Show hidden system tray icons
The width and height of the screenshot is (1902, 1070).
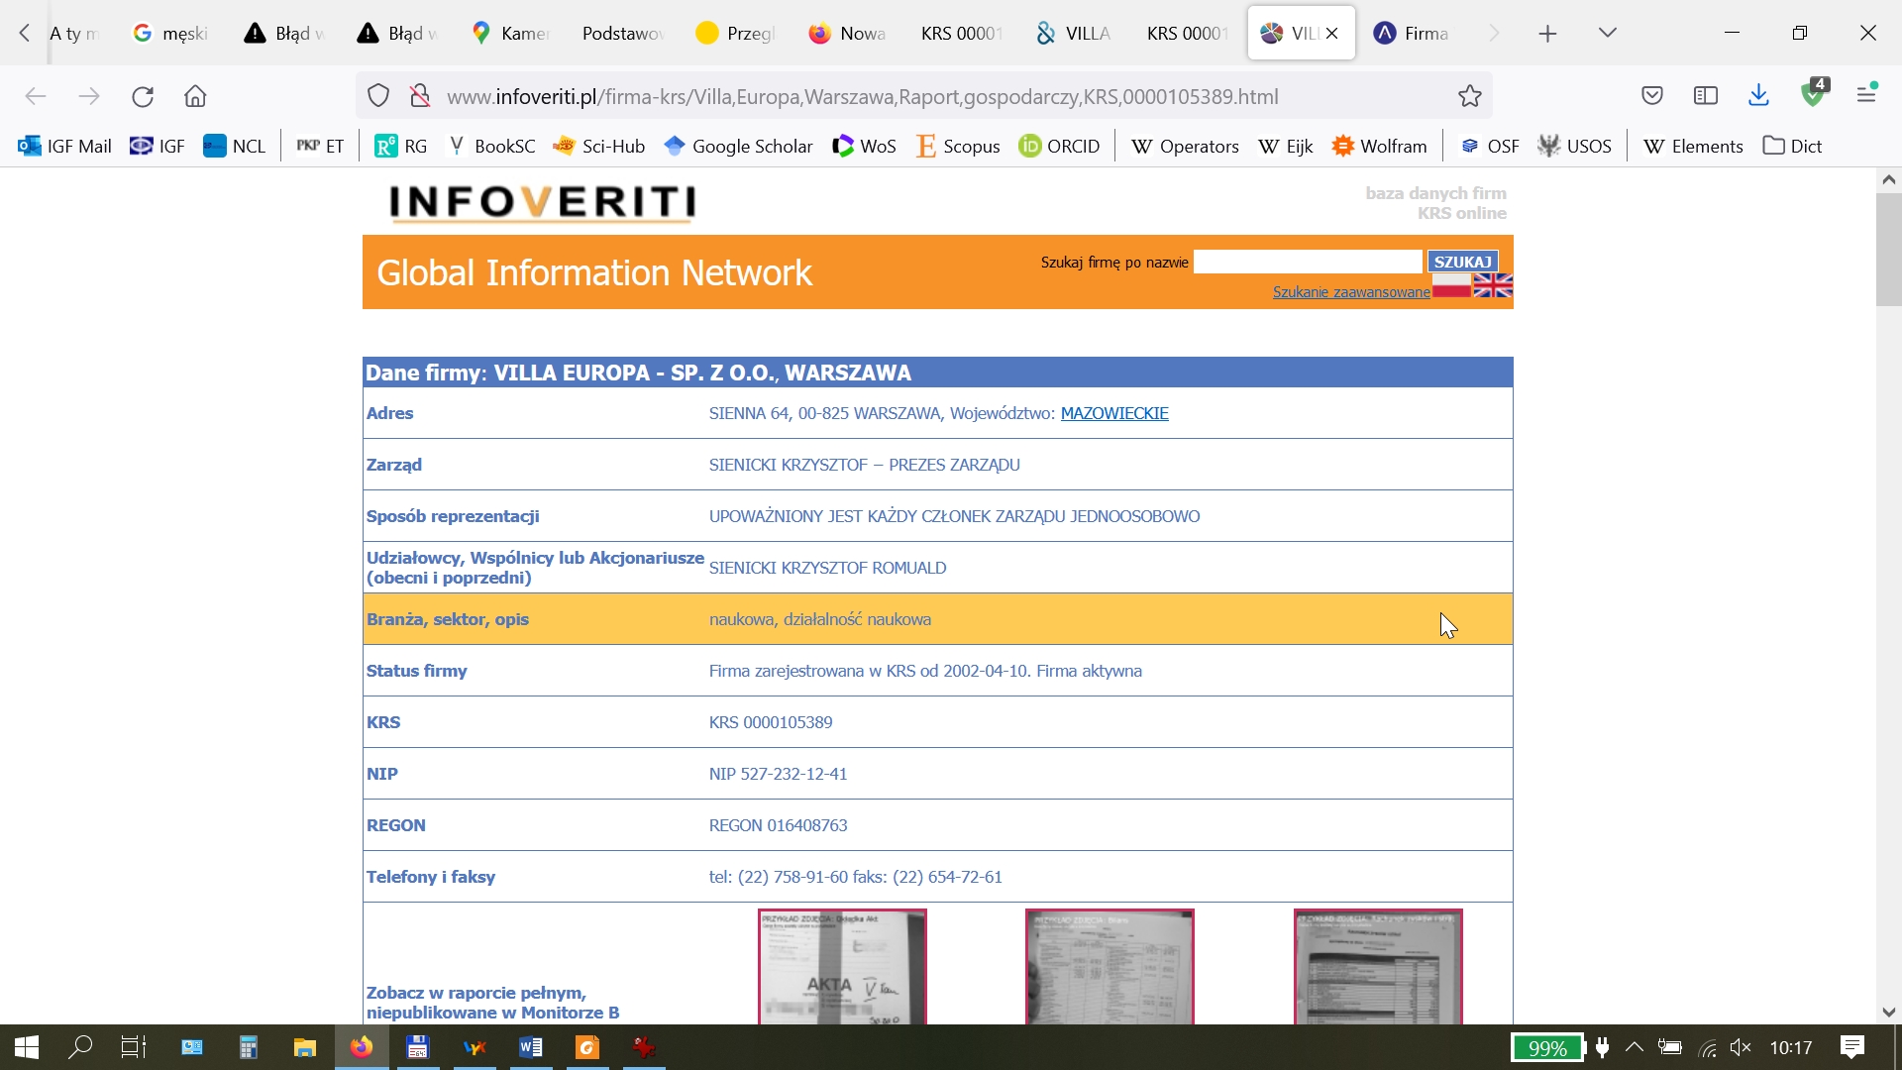click(1635, 1047)
